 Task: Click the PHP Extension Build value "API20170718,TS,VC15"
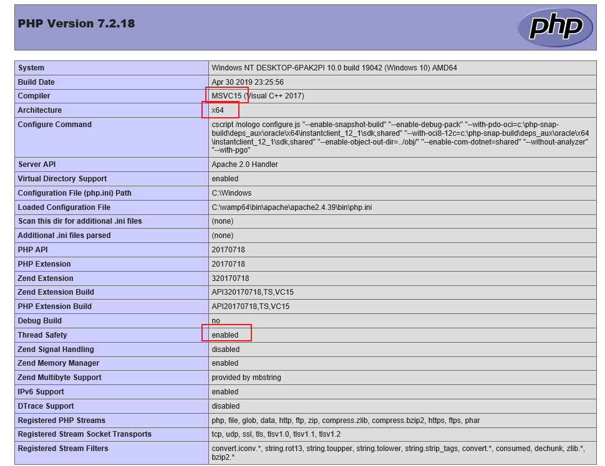click(x=251, y=307)
